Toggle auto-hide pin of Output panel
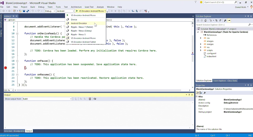 coord(189,95)
